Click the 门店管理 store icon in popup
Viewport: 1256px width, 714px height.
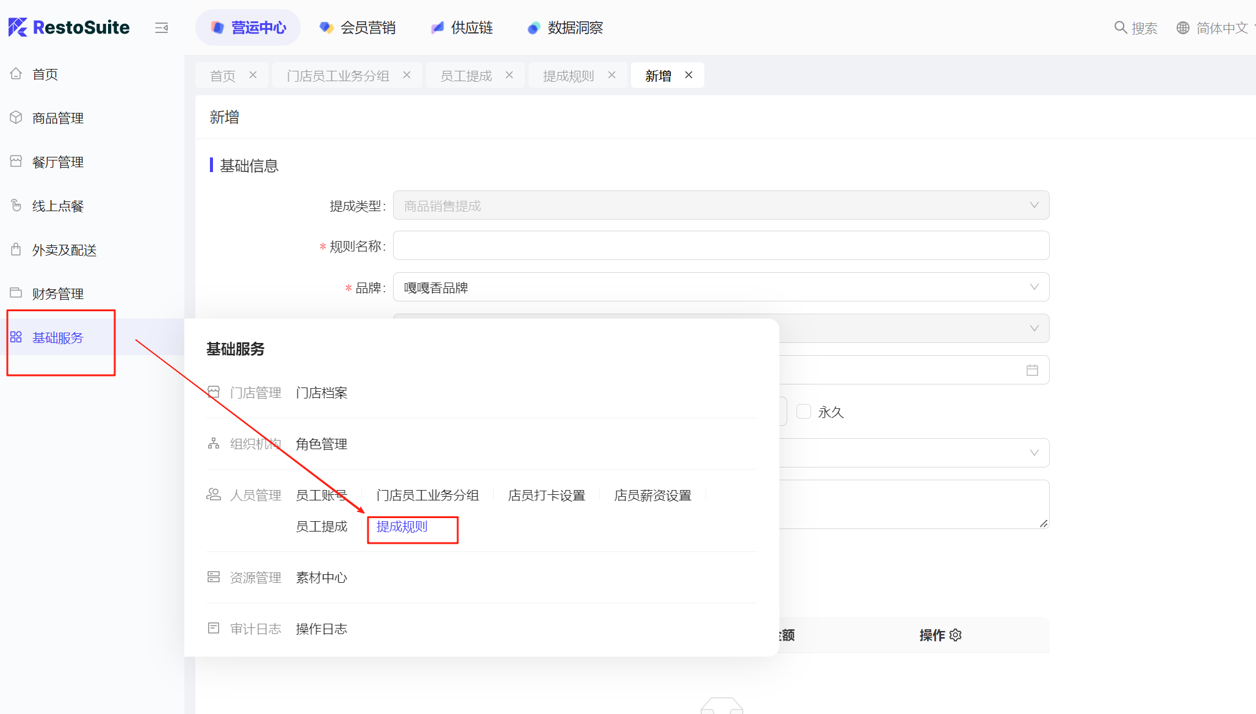point(214,392)
